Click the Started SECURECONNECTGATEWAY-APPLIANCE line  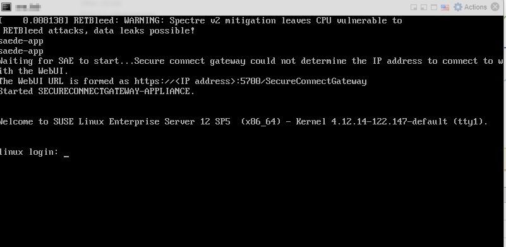coord(97,92)
